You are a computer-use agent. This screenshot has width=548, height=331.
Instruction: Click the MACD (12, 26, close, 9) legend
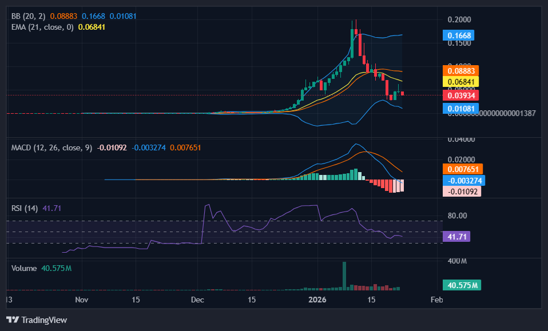coord(51,148)
